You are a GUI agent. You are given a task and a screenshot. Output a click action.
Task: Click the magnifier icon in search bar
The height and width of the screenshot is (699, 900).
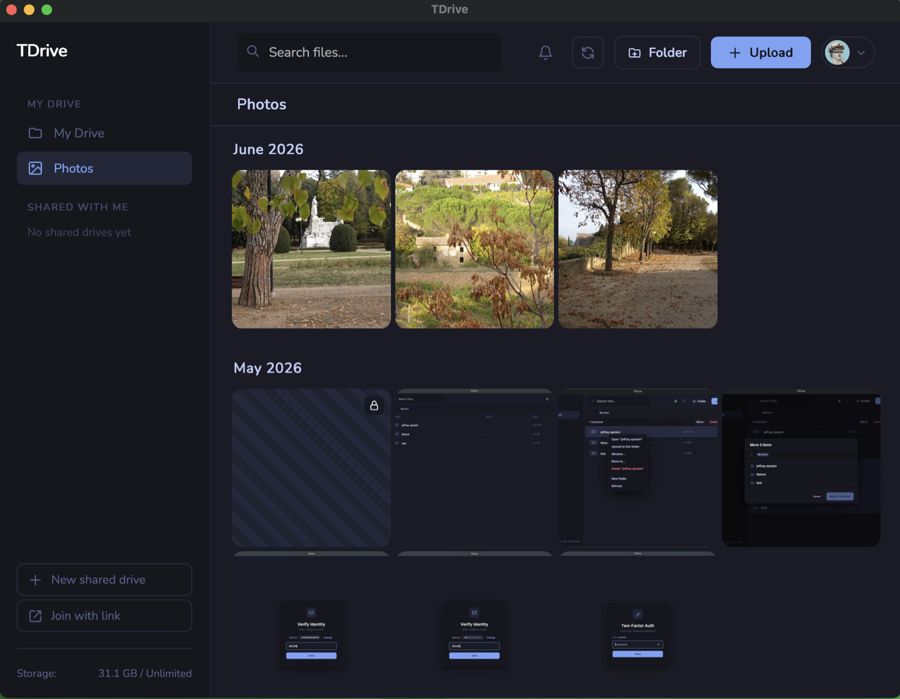[x=253, y=52]
